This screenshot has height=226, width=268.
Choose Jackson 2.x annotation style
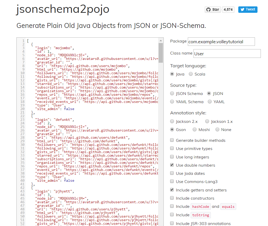coord(172,121)
